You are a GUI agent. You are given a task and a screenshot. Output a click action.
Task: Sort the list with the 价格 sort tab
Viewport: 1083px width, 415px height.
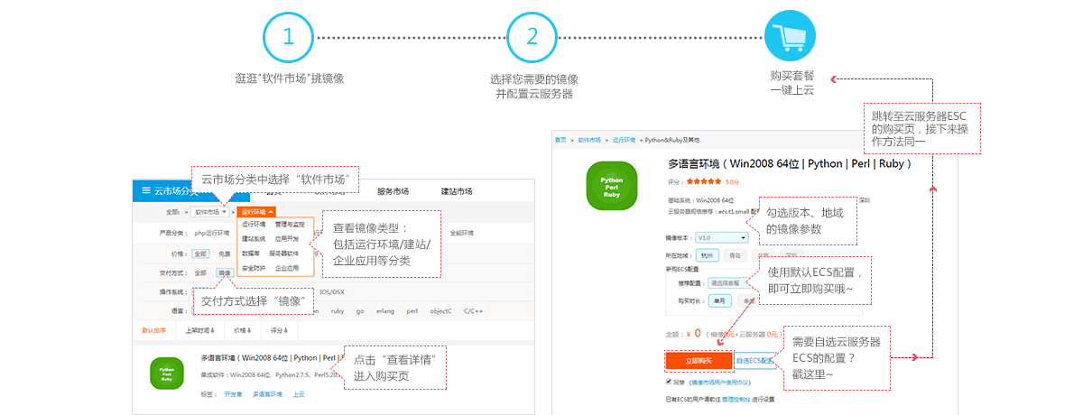click(x=242, y=331)
